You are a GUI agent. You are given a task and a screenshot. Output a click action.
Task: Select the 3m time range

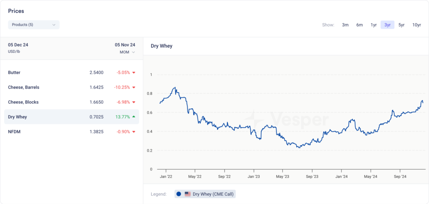(x=345, y=25)
